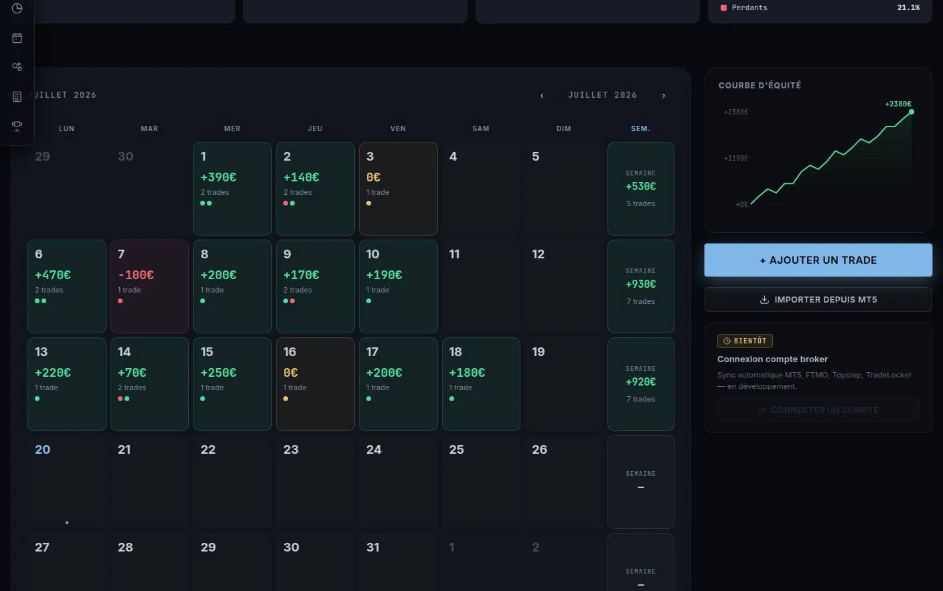
Task: Select the July 26 day cell
Action: click(564, 482)
